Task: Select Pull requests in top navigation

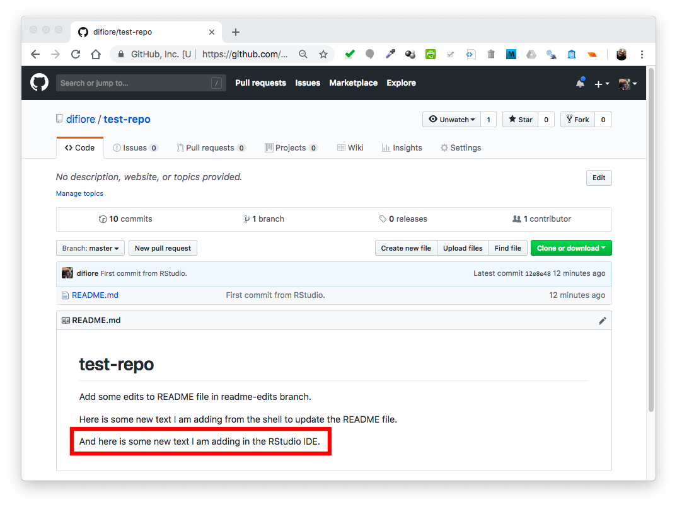Action: [260, 83]
